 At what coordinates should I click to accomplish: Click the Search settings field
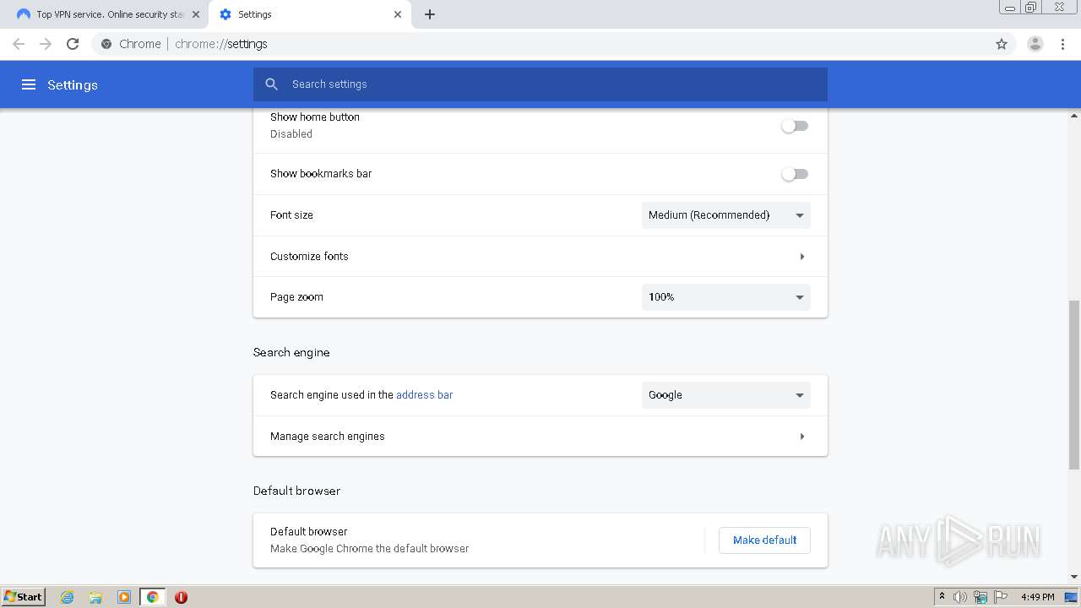540,84
